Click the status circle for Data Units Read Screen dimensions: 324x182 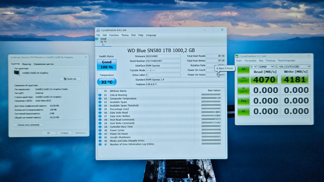click(x=100, y=113)
